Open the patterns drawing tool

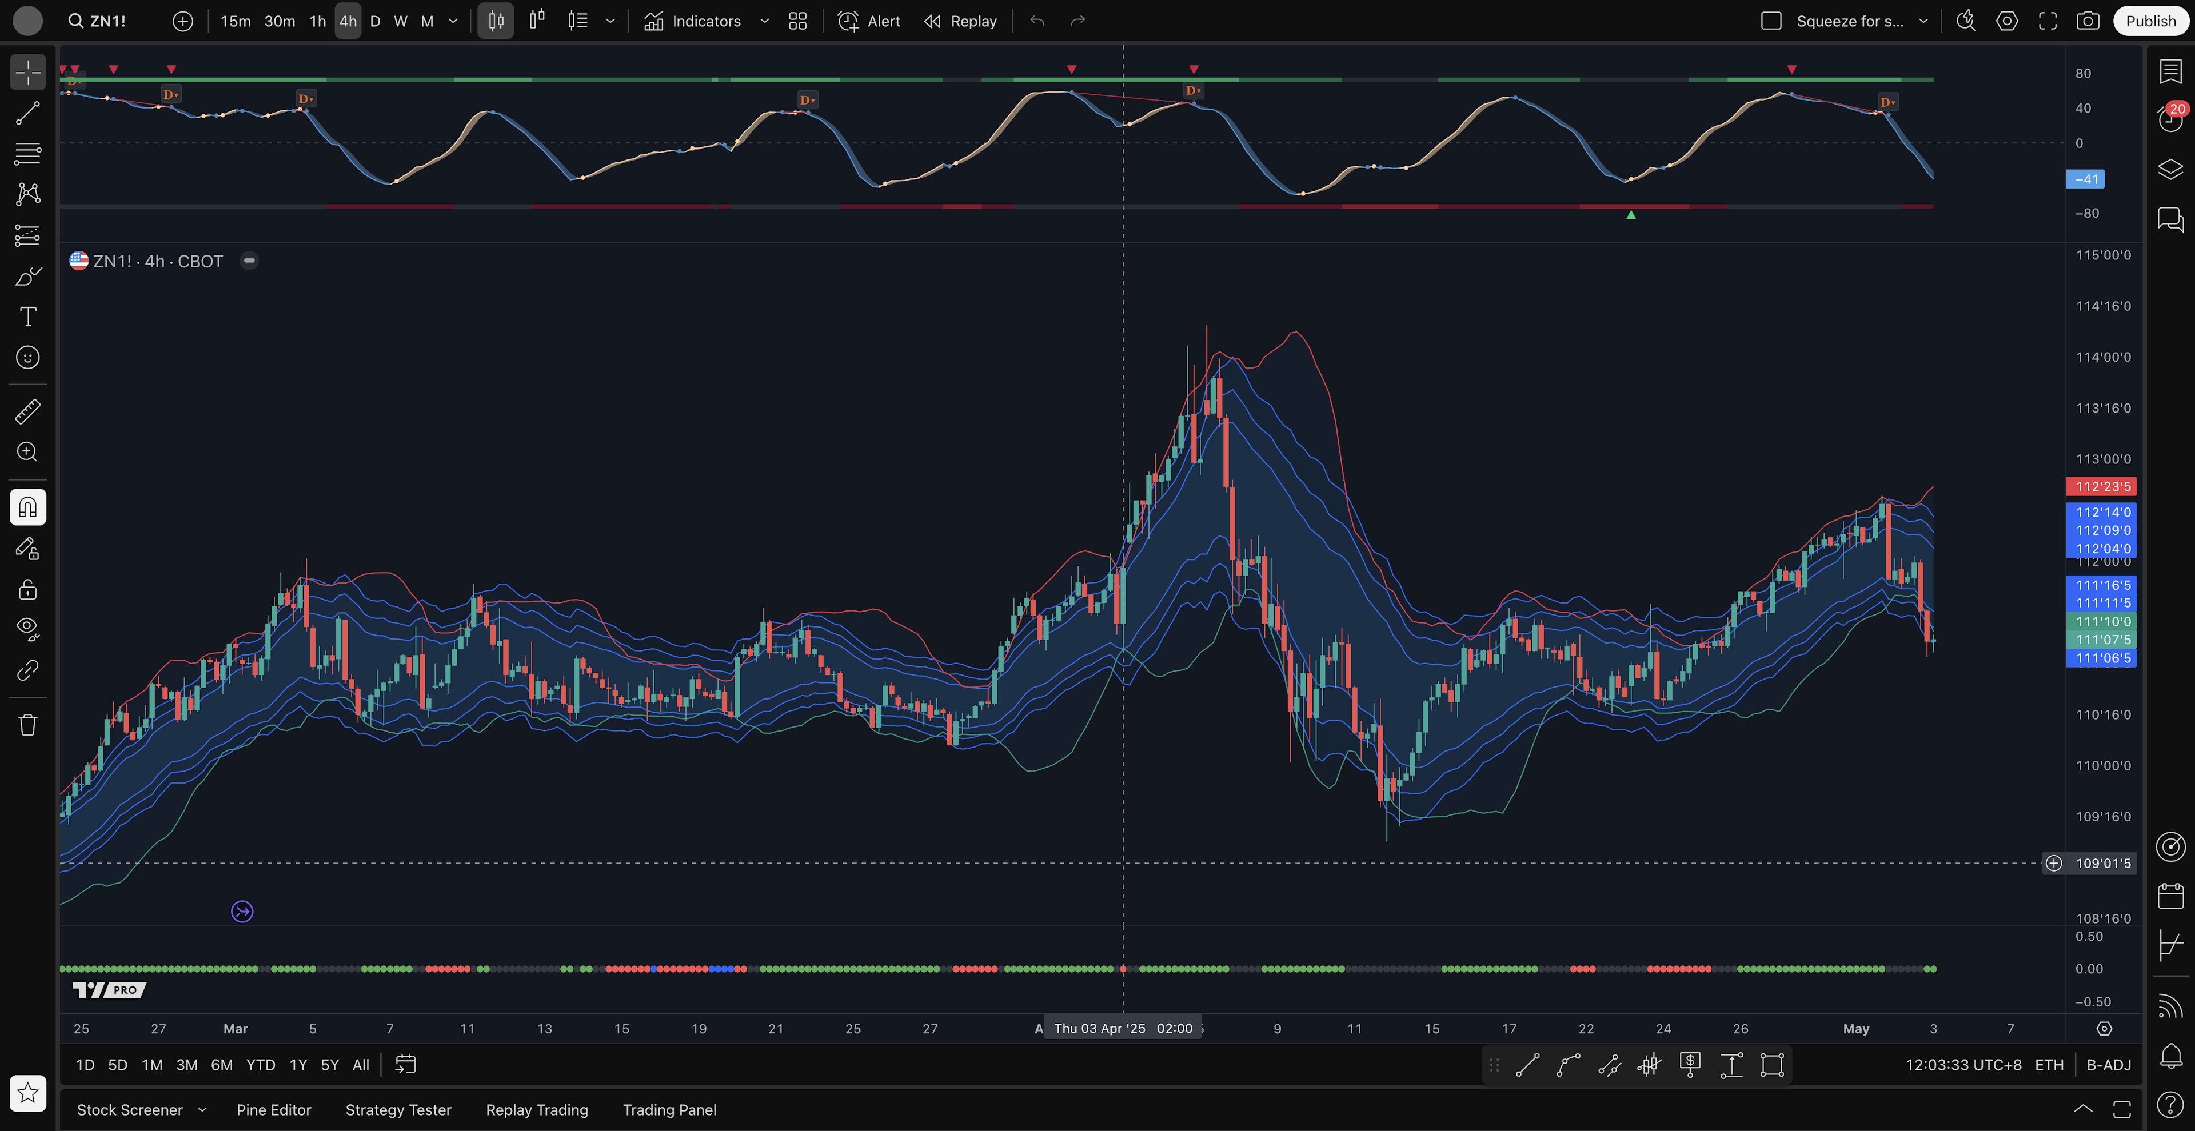point(27,194)
